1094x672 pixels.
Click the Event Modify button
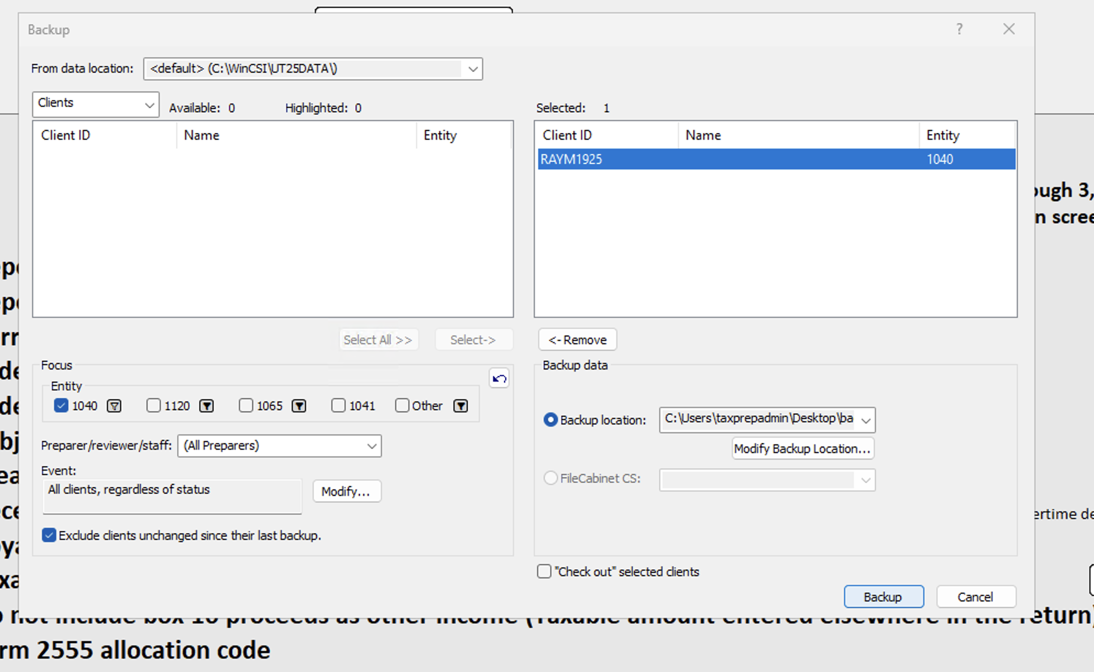(347, 491)
